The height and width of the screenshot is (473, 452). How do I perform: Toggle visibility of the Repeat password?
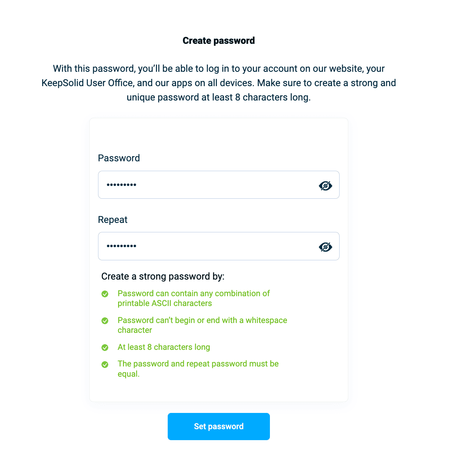[x=325, y=247]
